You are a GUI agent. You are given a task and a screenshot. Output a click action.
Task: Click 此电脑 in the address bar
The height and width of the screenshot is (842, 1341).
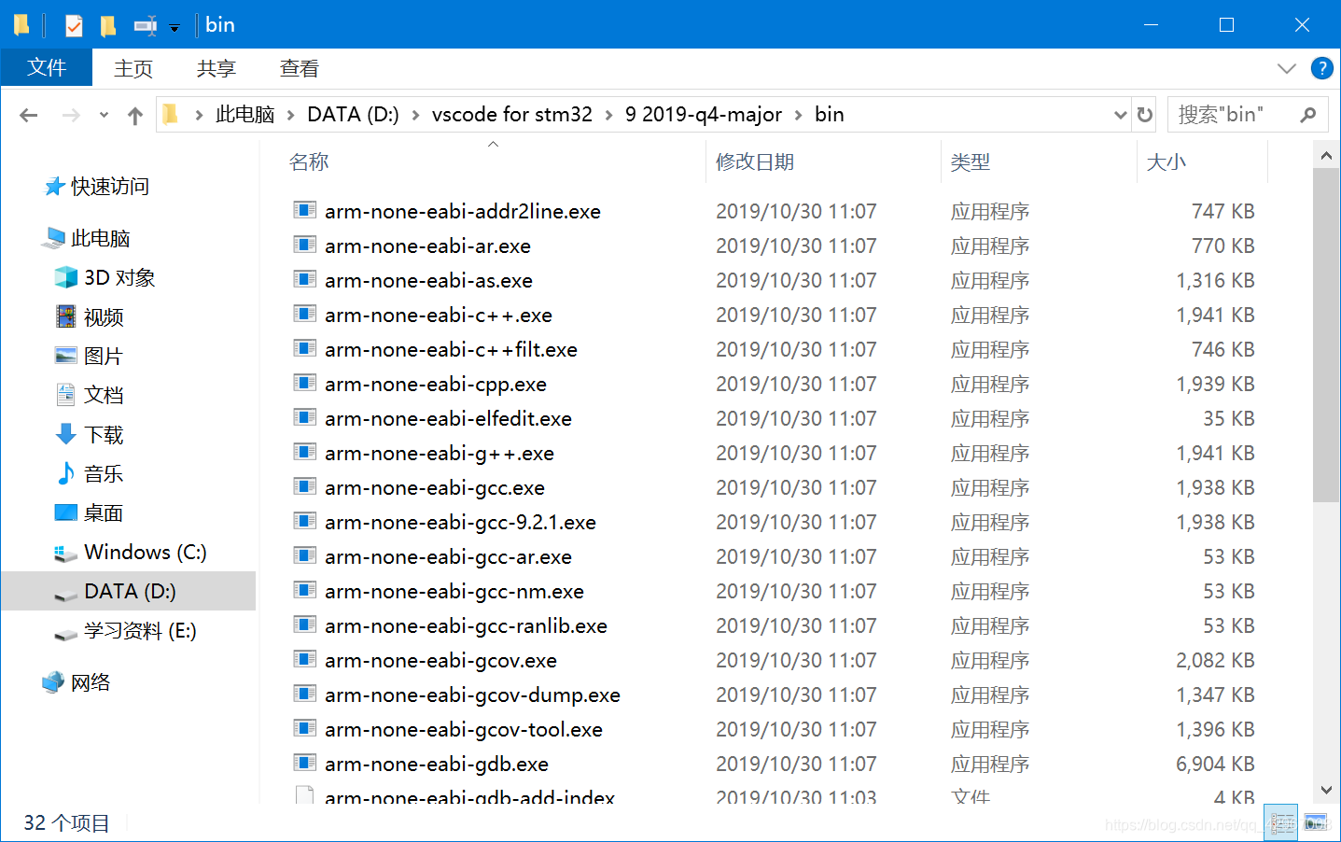click(244, 114)
